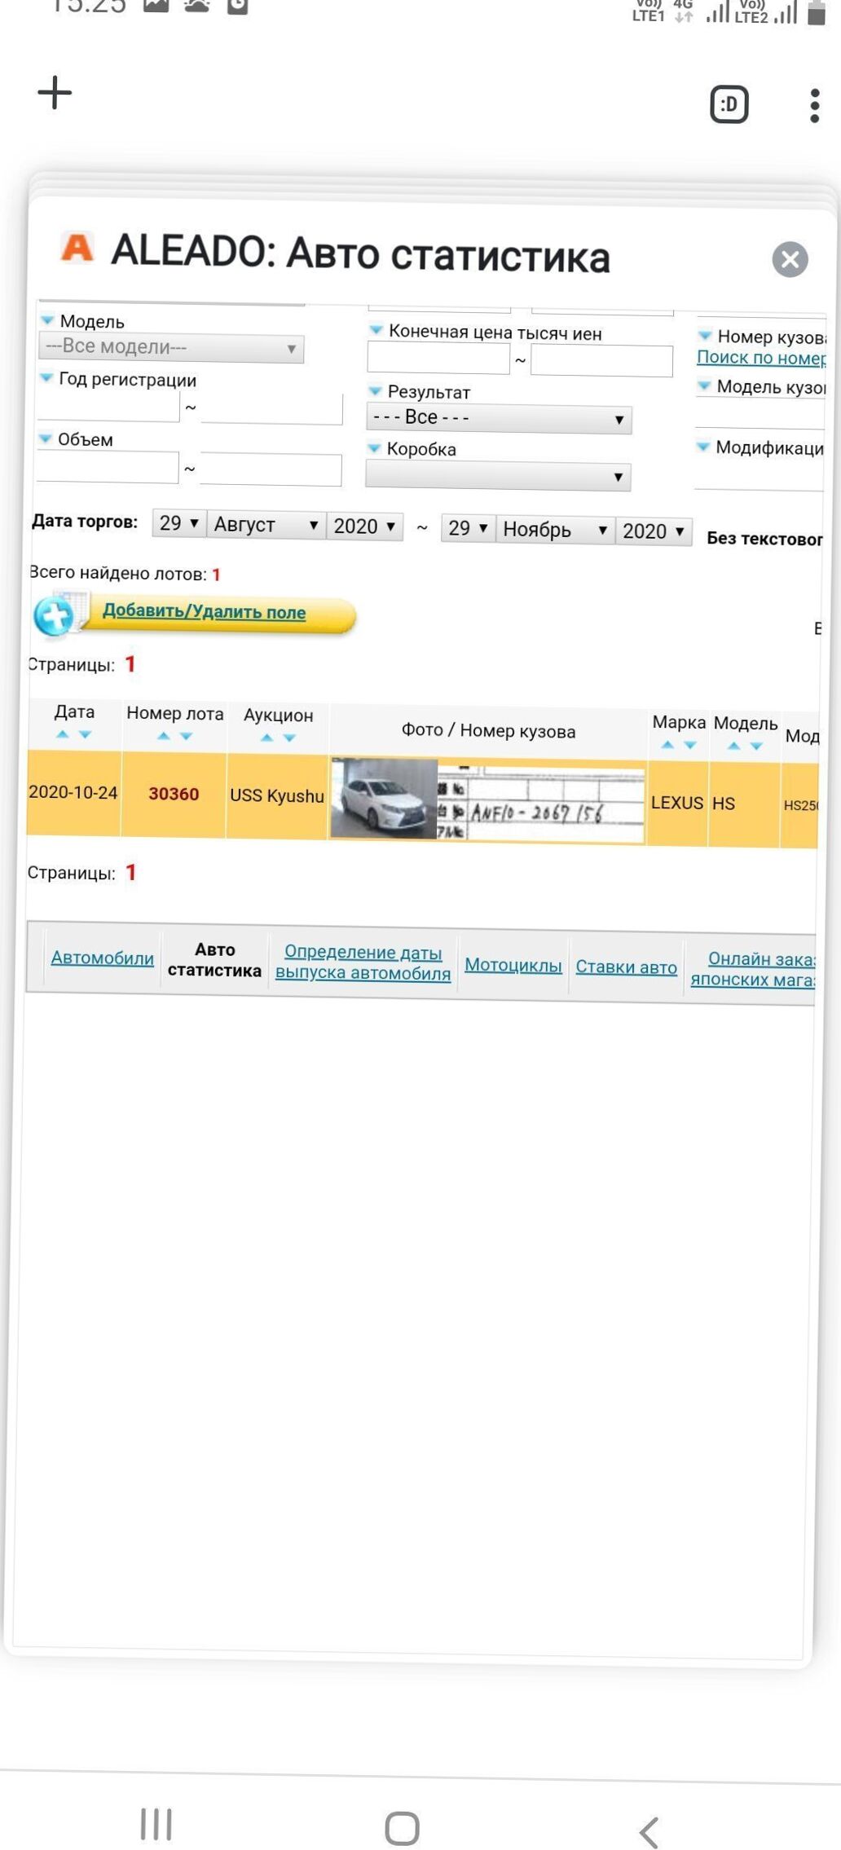Sort Марка column ascending arrow

click(x=667, y=744)
